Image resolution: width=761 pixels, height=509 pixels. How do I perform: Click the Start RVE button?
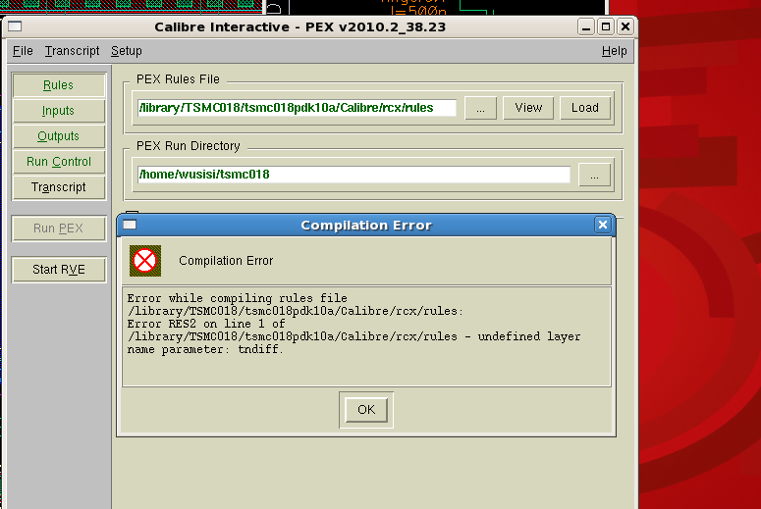(x=58, y=270)
